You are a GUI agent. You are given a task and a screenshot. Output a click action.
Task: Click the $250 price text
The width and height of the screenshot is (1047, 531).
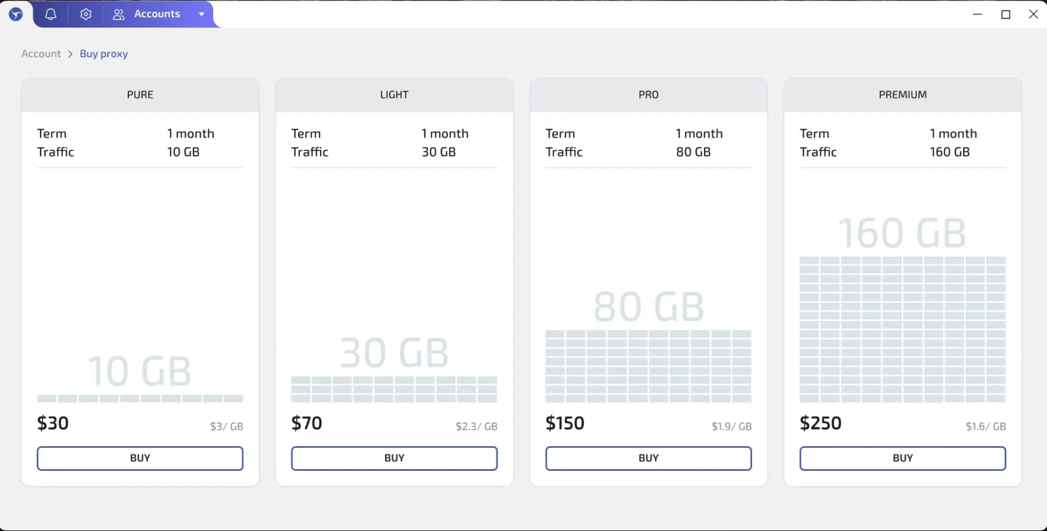[x=820, y=423]
